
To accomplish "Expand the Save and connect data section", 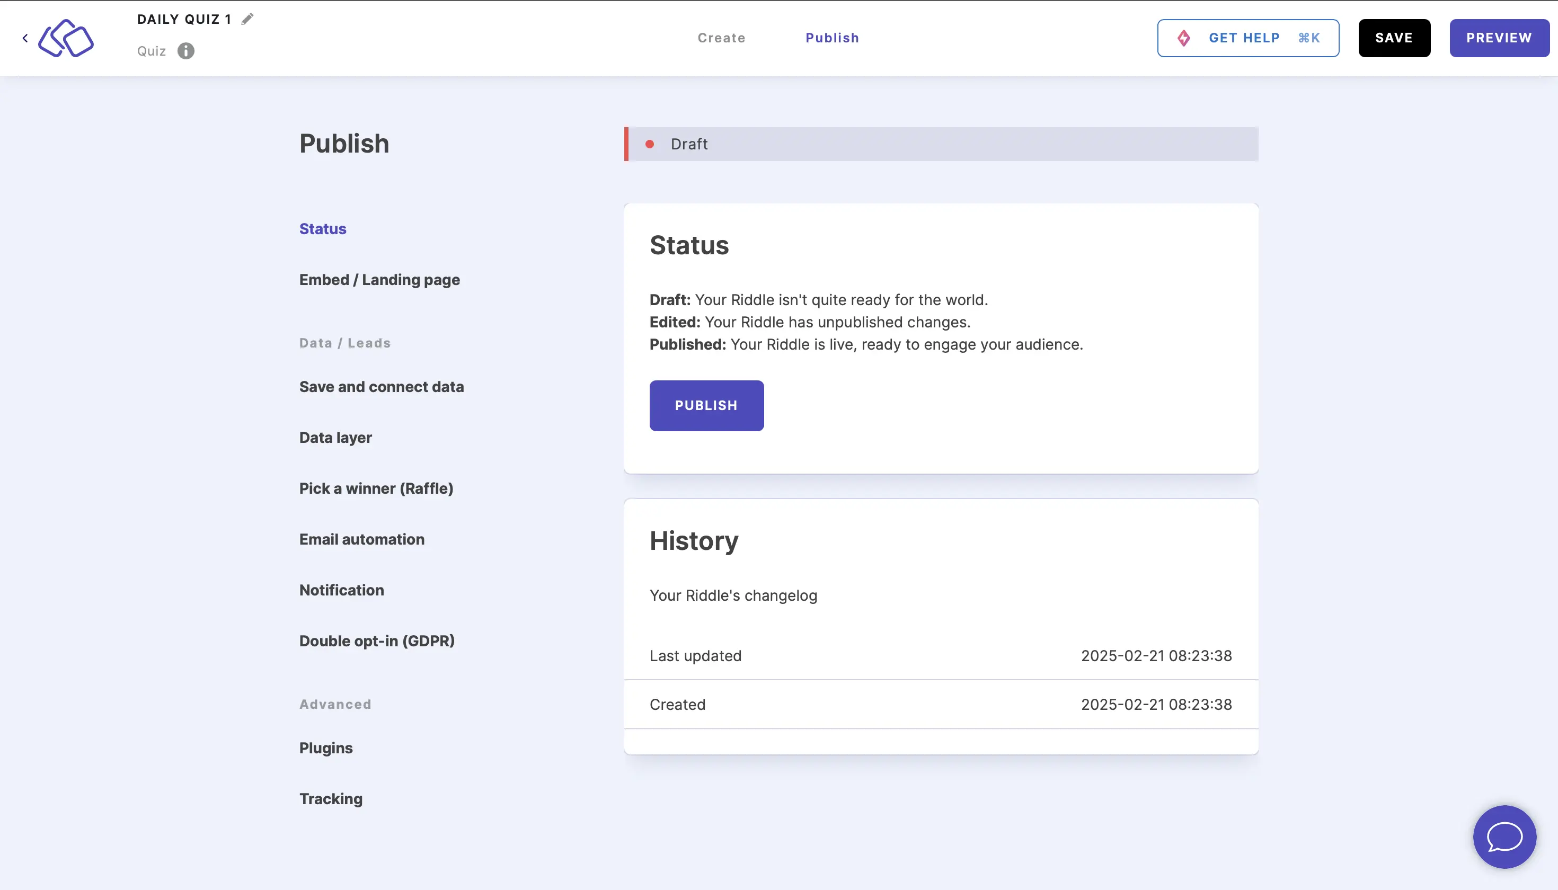I will tap(381, 386).
